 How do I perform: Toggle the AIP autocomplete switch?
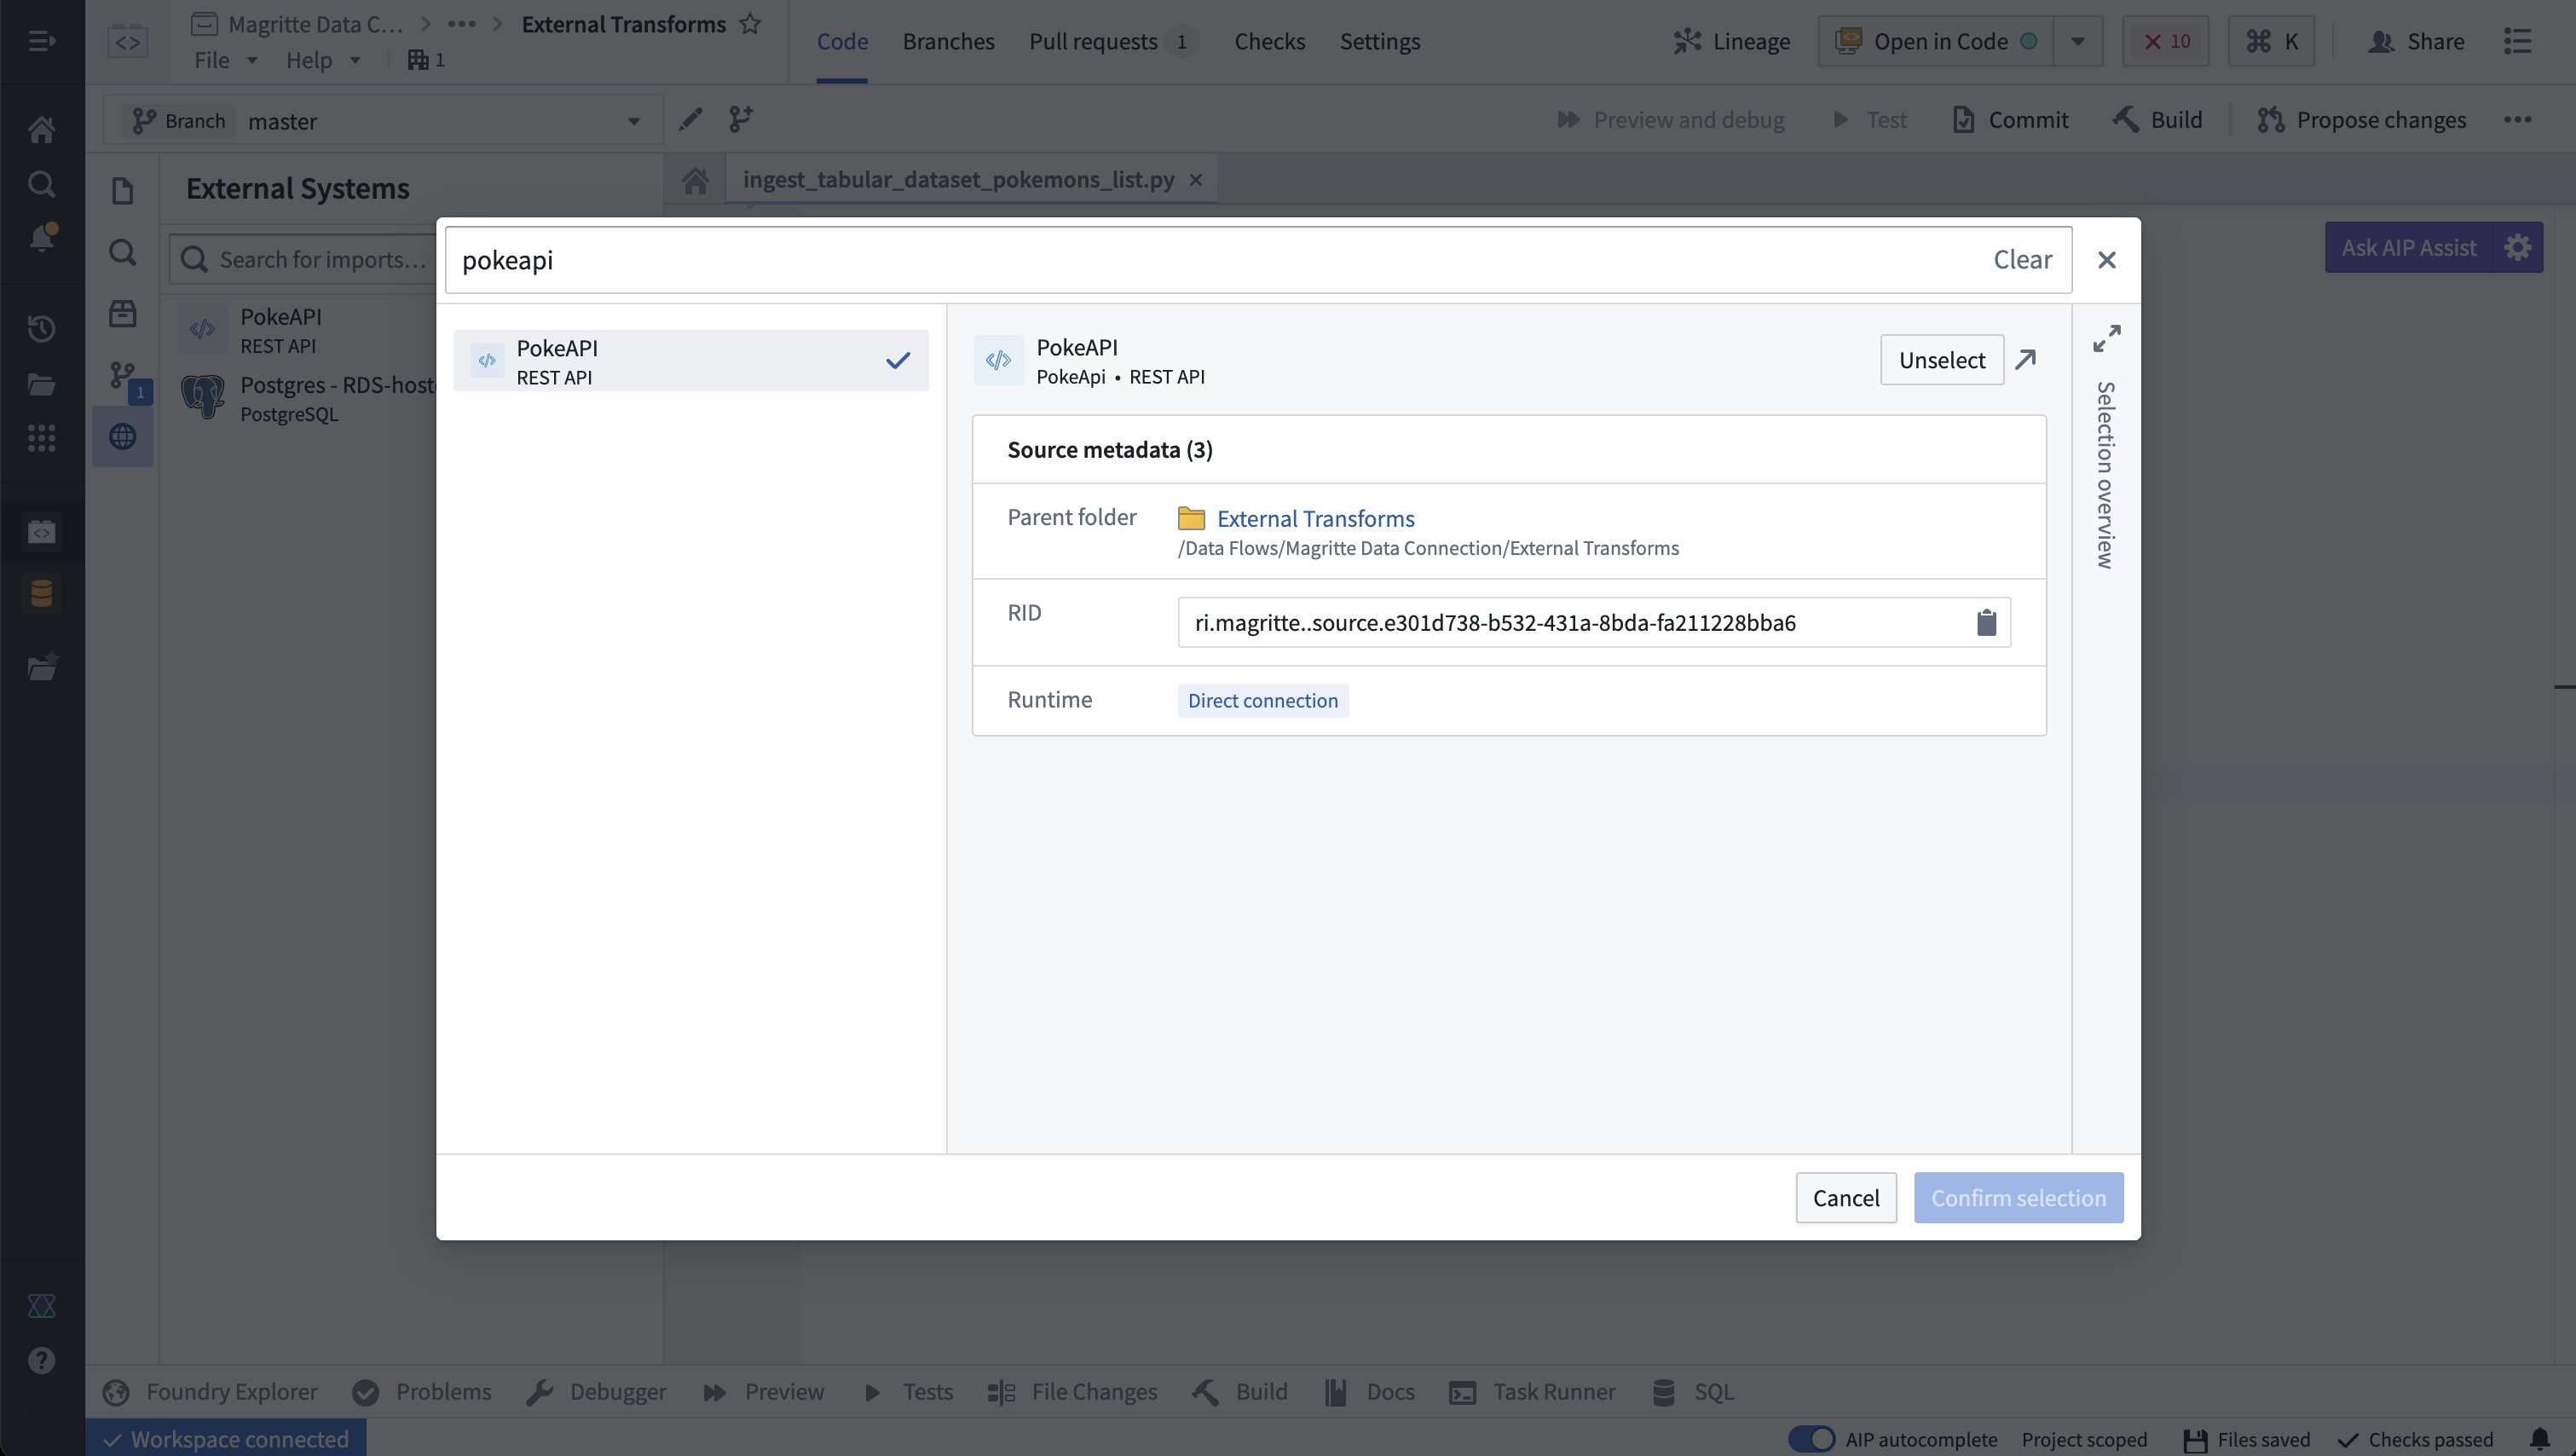click(1811, 1439)
